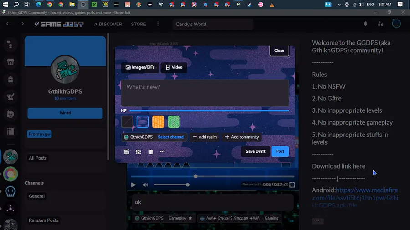Screen dimensions: 410x230
Task: Open the All Posts feed
Action: (x=38, y=158)
